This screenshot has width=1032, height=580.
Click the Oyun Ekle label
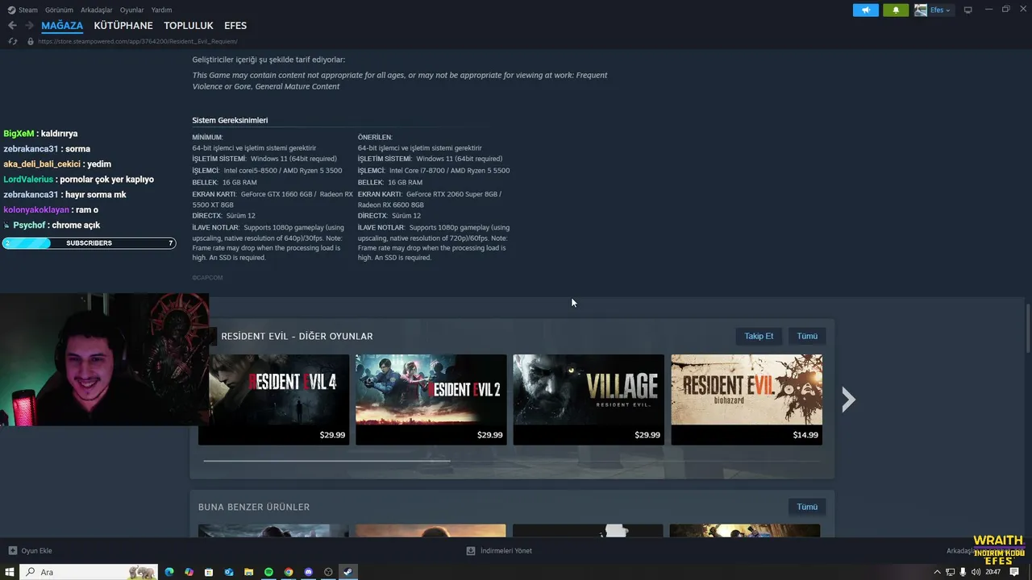[36, 551]
